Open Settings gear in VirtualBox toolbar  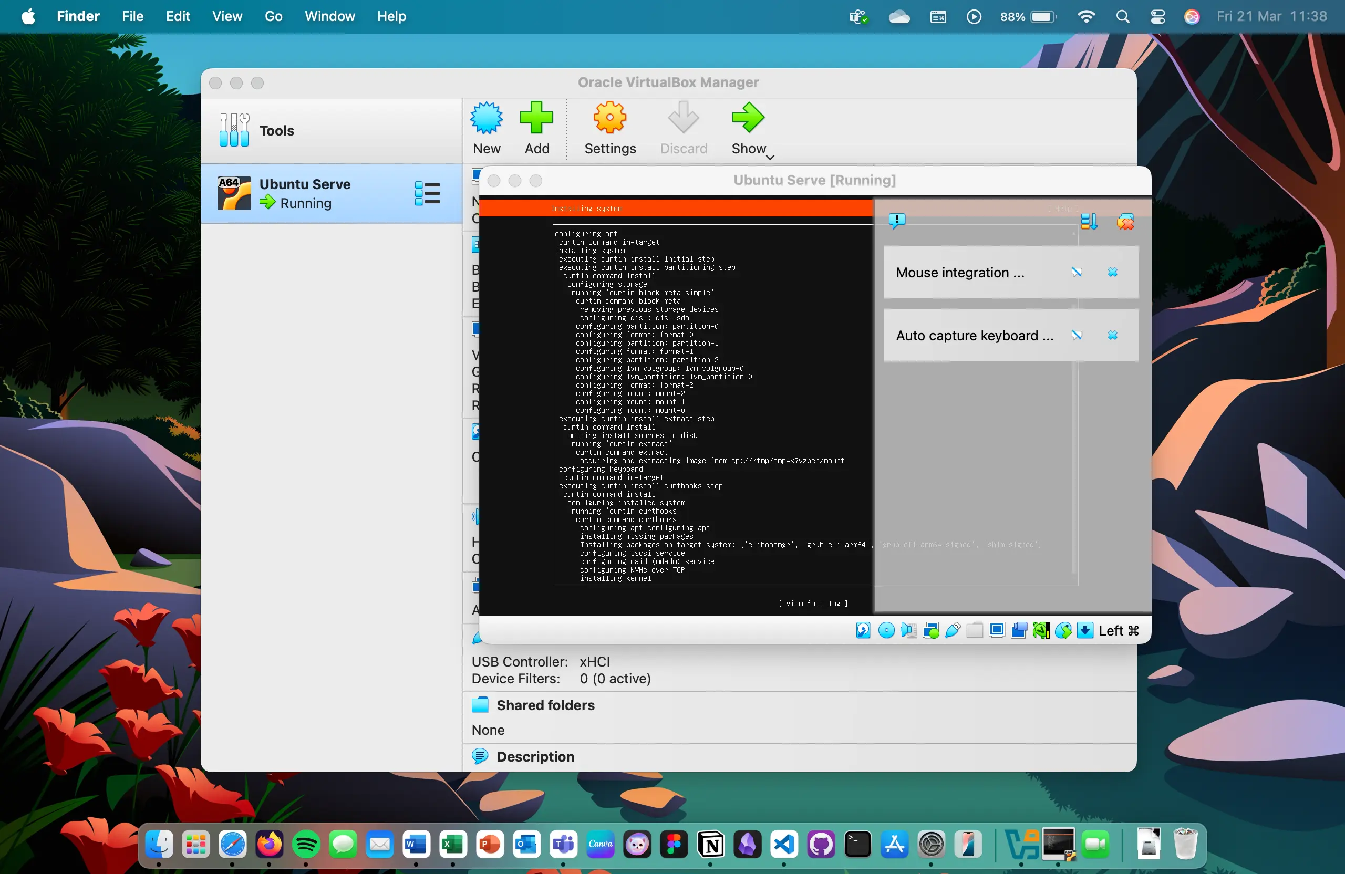[610, 118]
